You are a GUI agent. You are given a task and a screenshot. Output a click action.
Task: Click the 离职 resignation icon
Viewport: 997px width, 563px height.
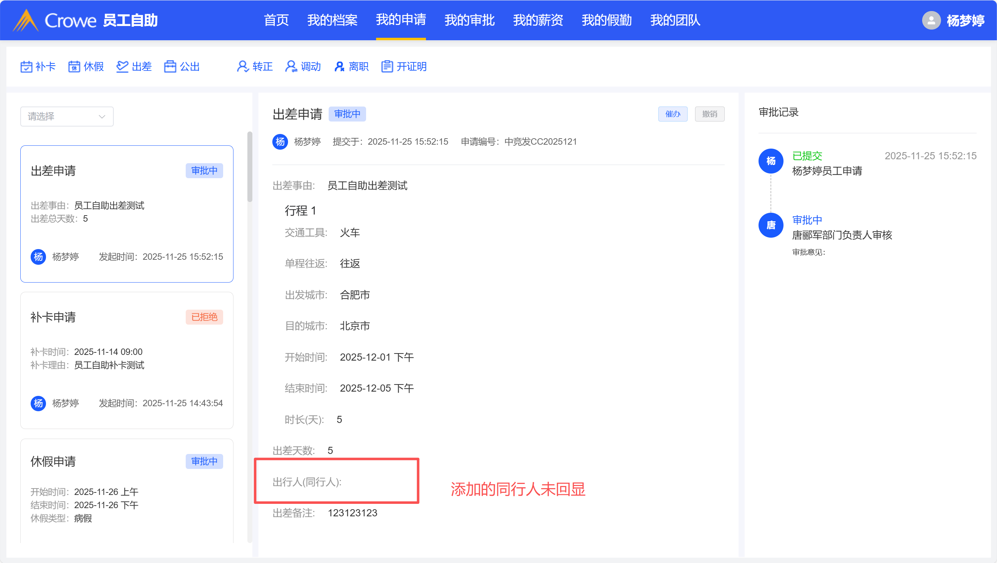coord(339,67)
